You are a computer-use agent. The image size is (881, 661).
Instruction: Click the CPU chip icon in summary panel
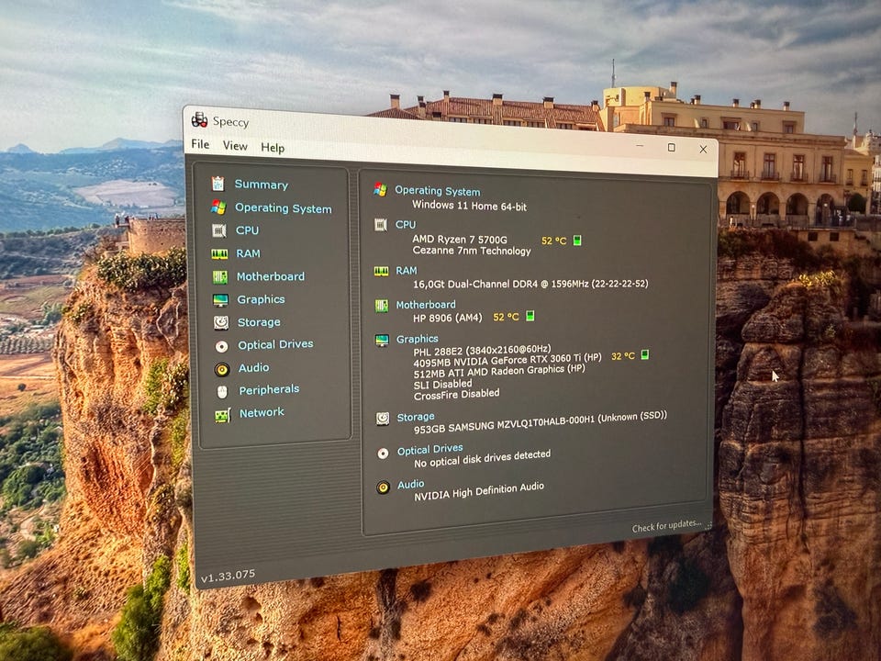pyautogui.click(x=380, y=225)
